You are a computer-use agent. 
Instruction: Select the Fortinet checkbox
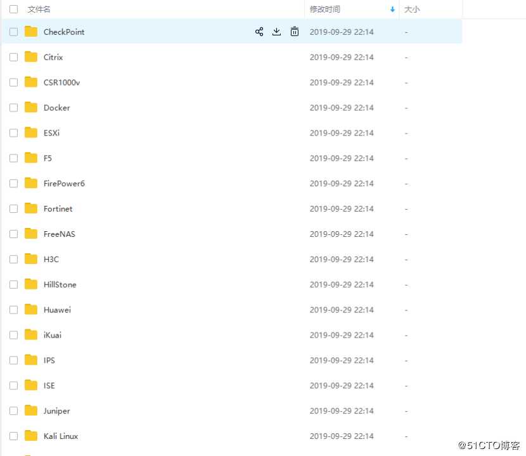pos(14,208)
